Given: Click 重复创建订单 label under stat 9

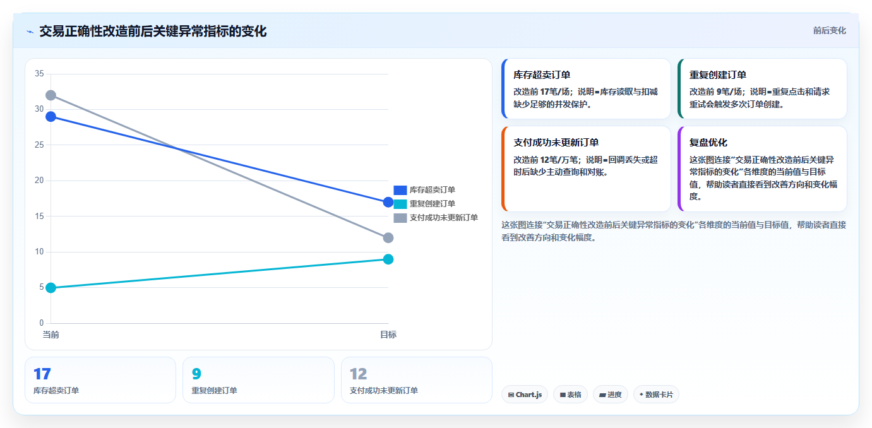Looking at the screenshot, I should 215,391.
